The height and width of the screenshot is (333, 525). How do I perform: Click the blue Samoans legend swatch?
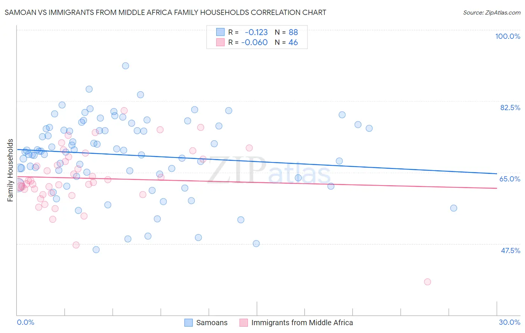point(189,323)
